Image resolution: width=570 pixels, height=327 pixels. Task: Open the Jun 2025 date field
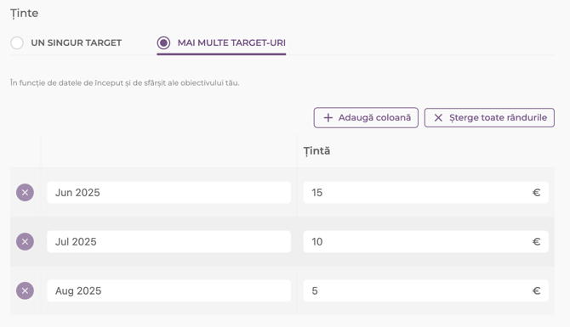[x=168, y=192]
